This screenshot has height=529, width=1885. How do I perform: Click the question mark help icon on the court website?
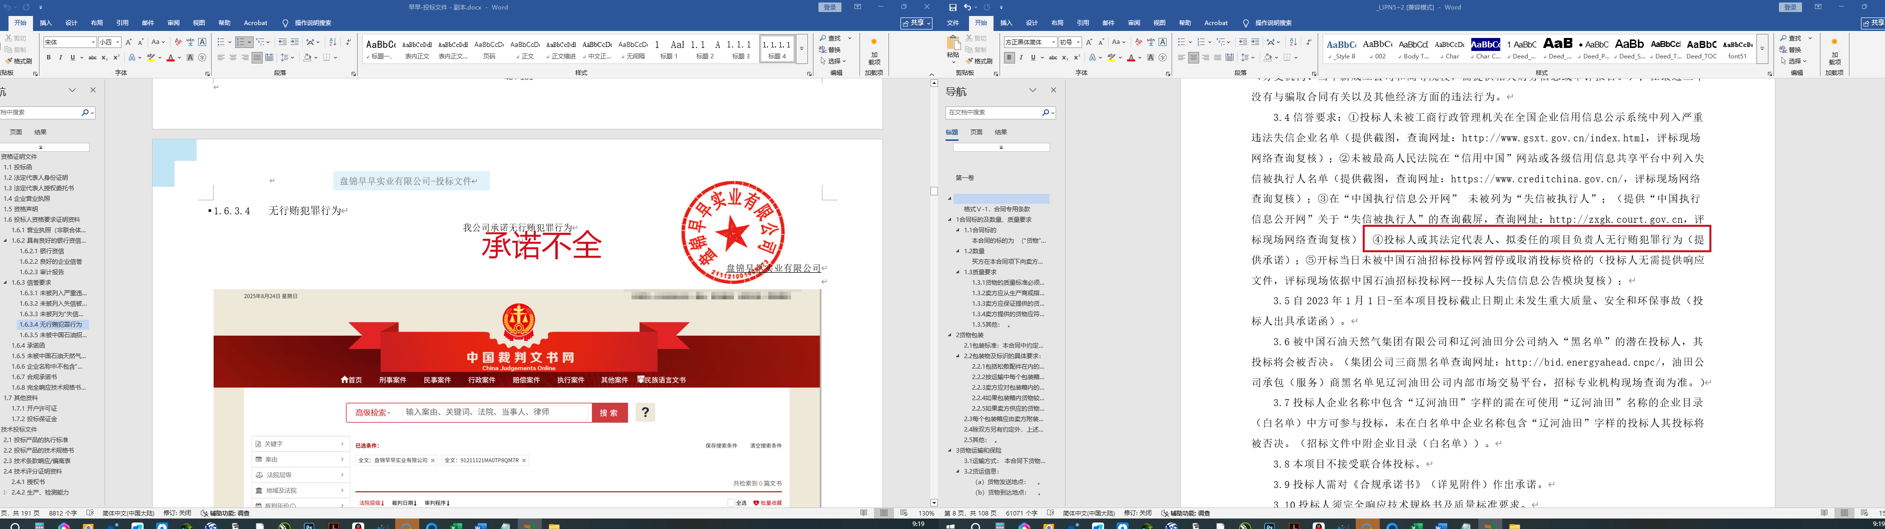click(645, 412)
